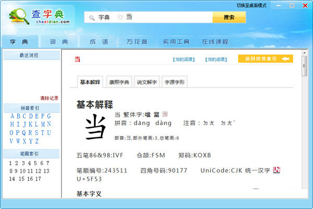313x209 pixels.
Task: Click the pinyin dāng text
Action: click(x=142, y=123)
